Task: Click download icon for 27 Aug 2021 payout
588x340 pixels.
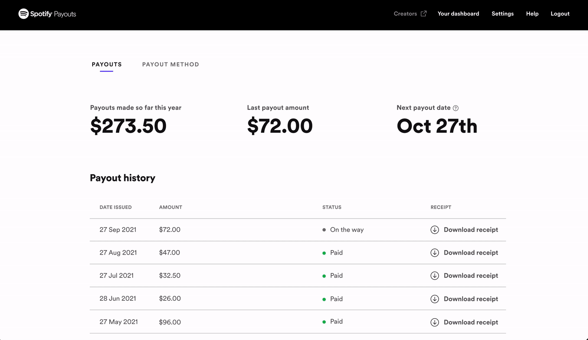Action: coord(434,253)
